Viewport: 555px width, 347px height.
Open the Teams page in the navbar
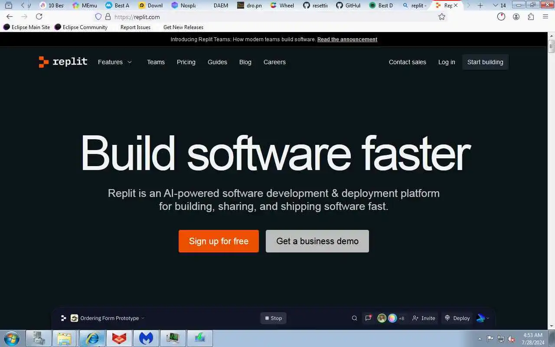(x=156, y=62)
